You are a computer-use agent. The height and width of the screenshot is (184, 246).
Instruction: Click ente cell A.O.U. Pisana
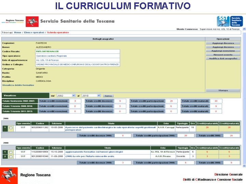pyautogui.click(x=163, y=156)
